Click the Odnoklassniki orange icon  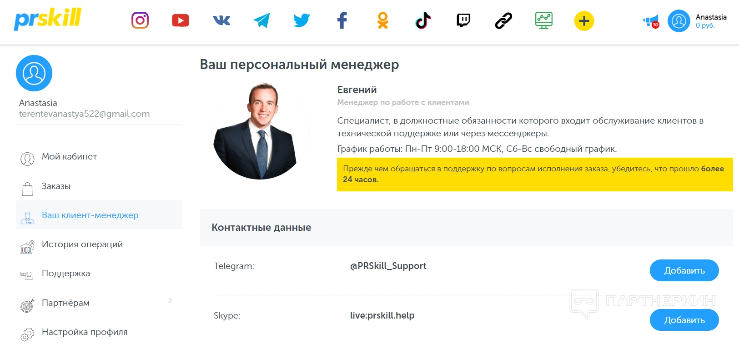pos(383,20)
